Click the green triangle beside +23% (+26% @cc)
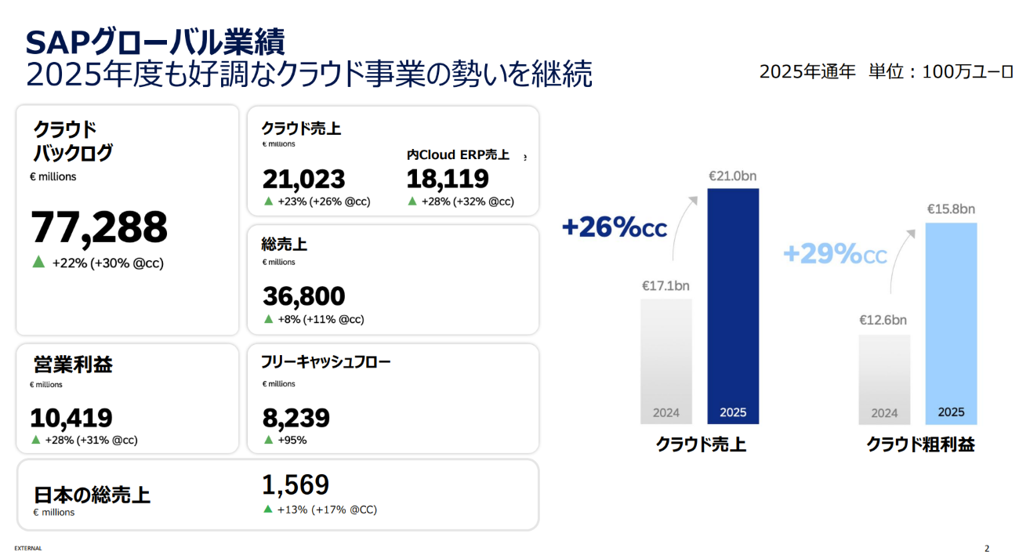The width and height of the screenshot is (1019, 555). click(x=268, y=201)
